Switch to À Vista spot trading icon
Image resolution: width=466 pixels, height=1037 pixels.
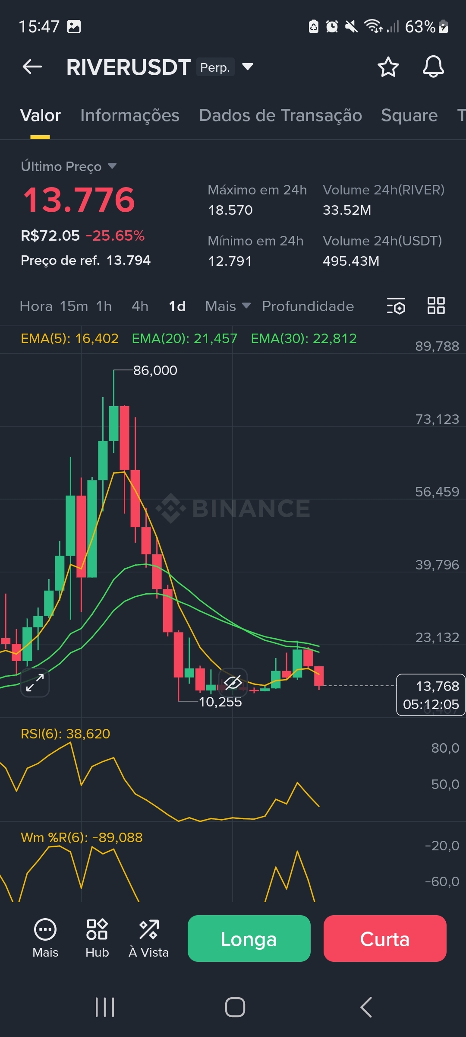pos(149,938)
